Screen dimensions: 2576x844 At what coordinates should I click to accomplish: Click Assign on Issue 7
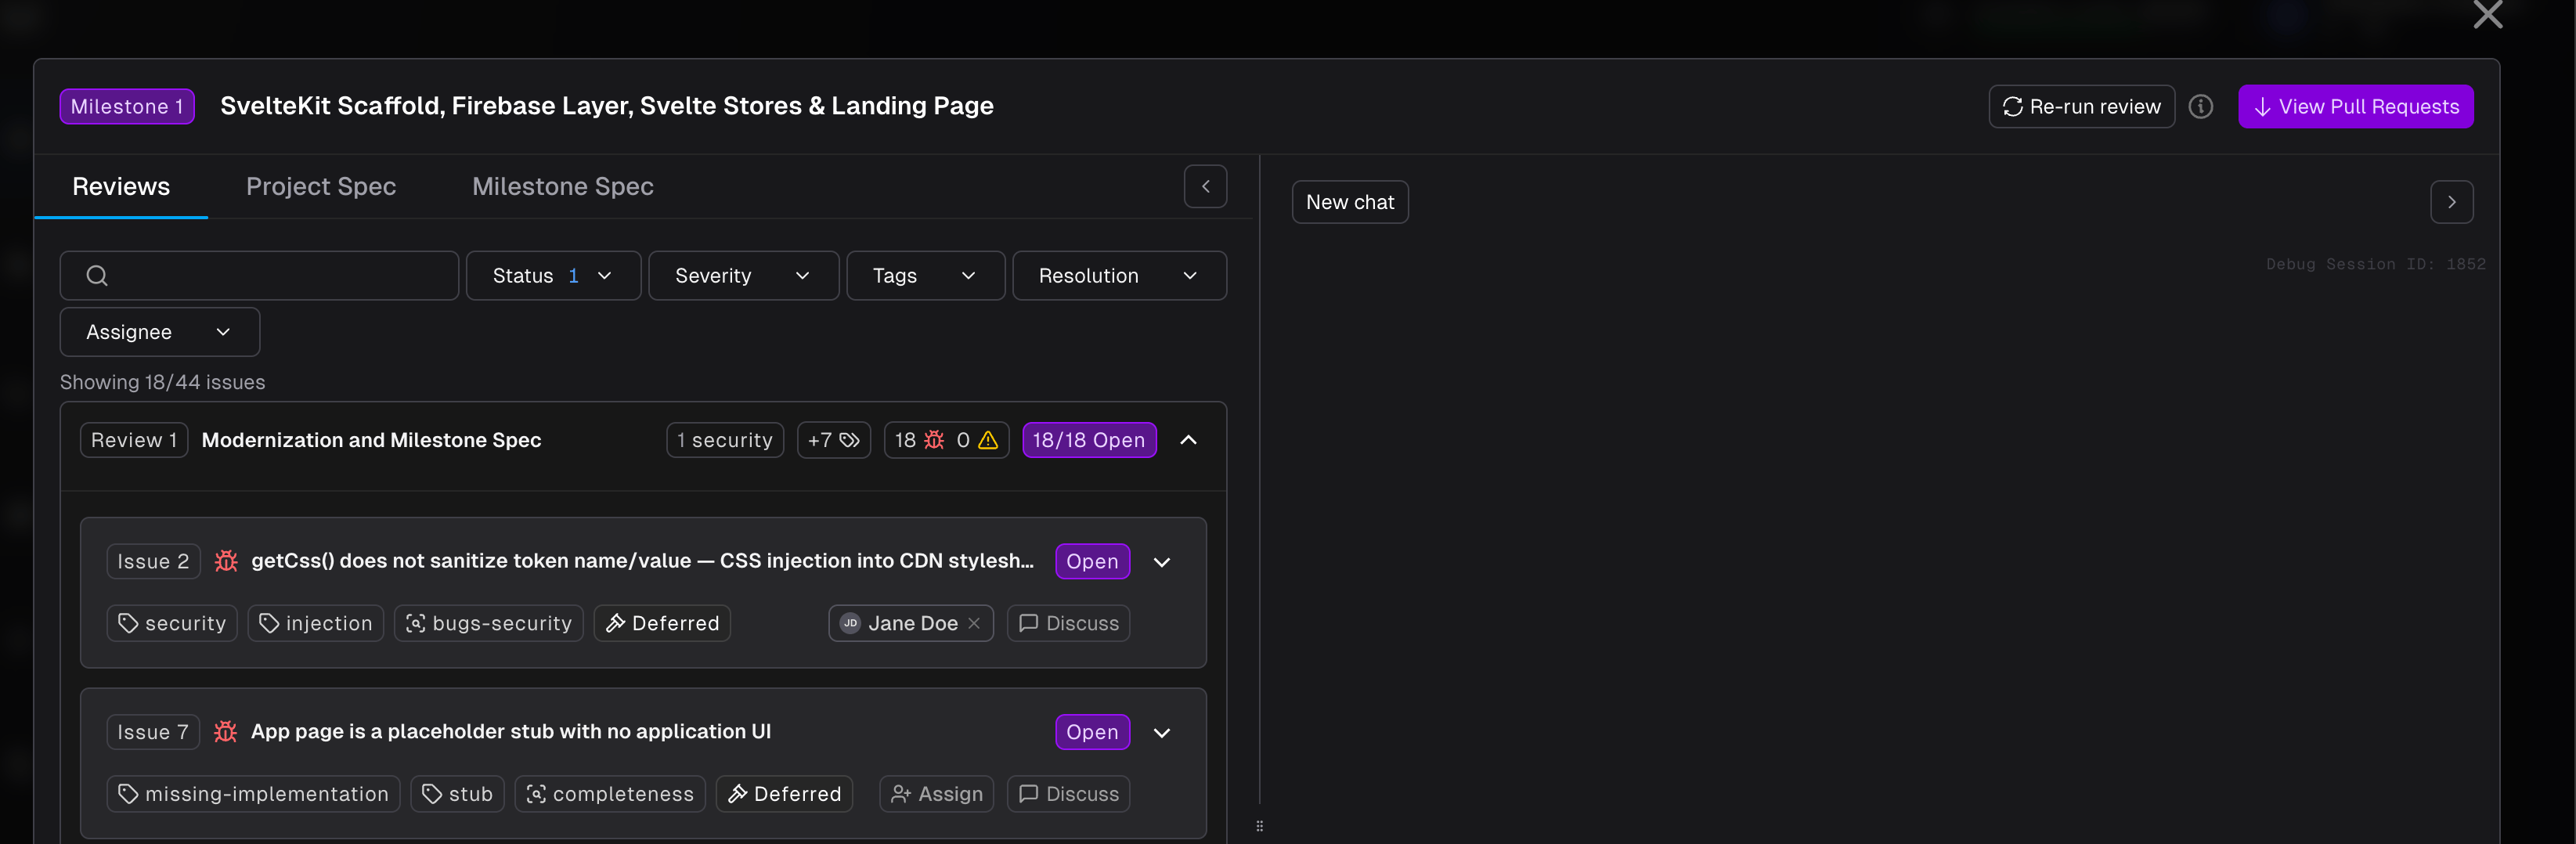point(936,794)
